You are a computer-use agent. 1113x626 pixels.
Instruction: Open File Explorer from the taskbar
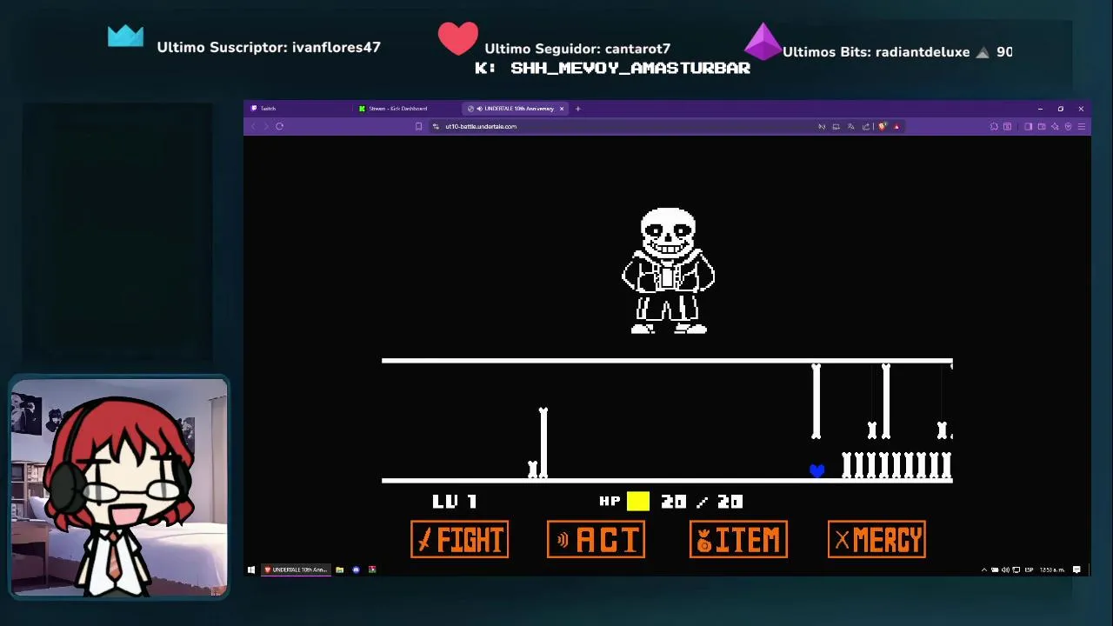[340, 569]
